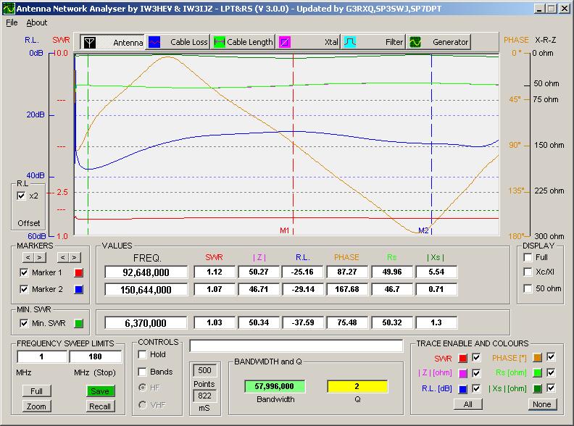Click the orange PHASE trace color swatch
The image size is (574, 426).
click(537, 356)
